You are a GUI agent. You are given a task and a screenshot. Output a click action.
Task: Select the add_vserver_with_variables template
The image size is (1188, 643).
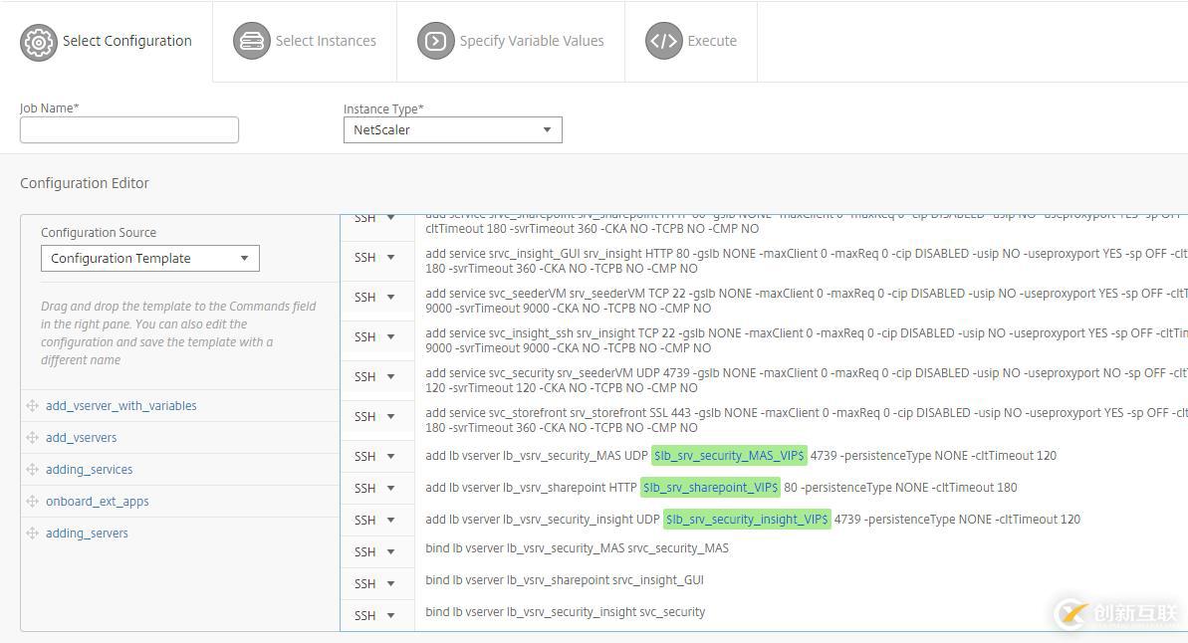(121, 406)
